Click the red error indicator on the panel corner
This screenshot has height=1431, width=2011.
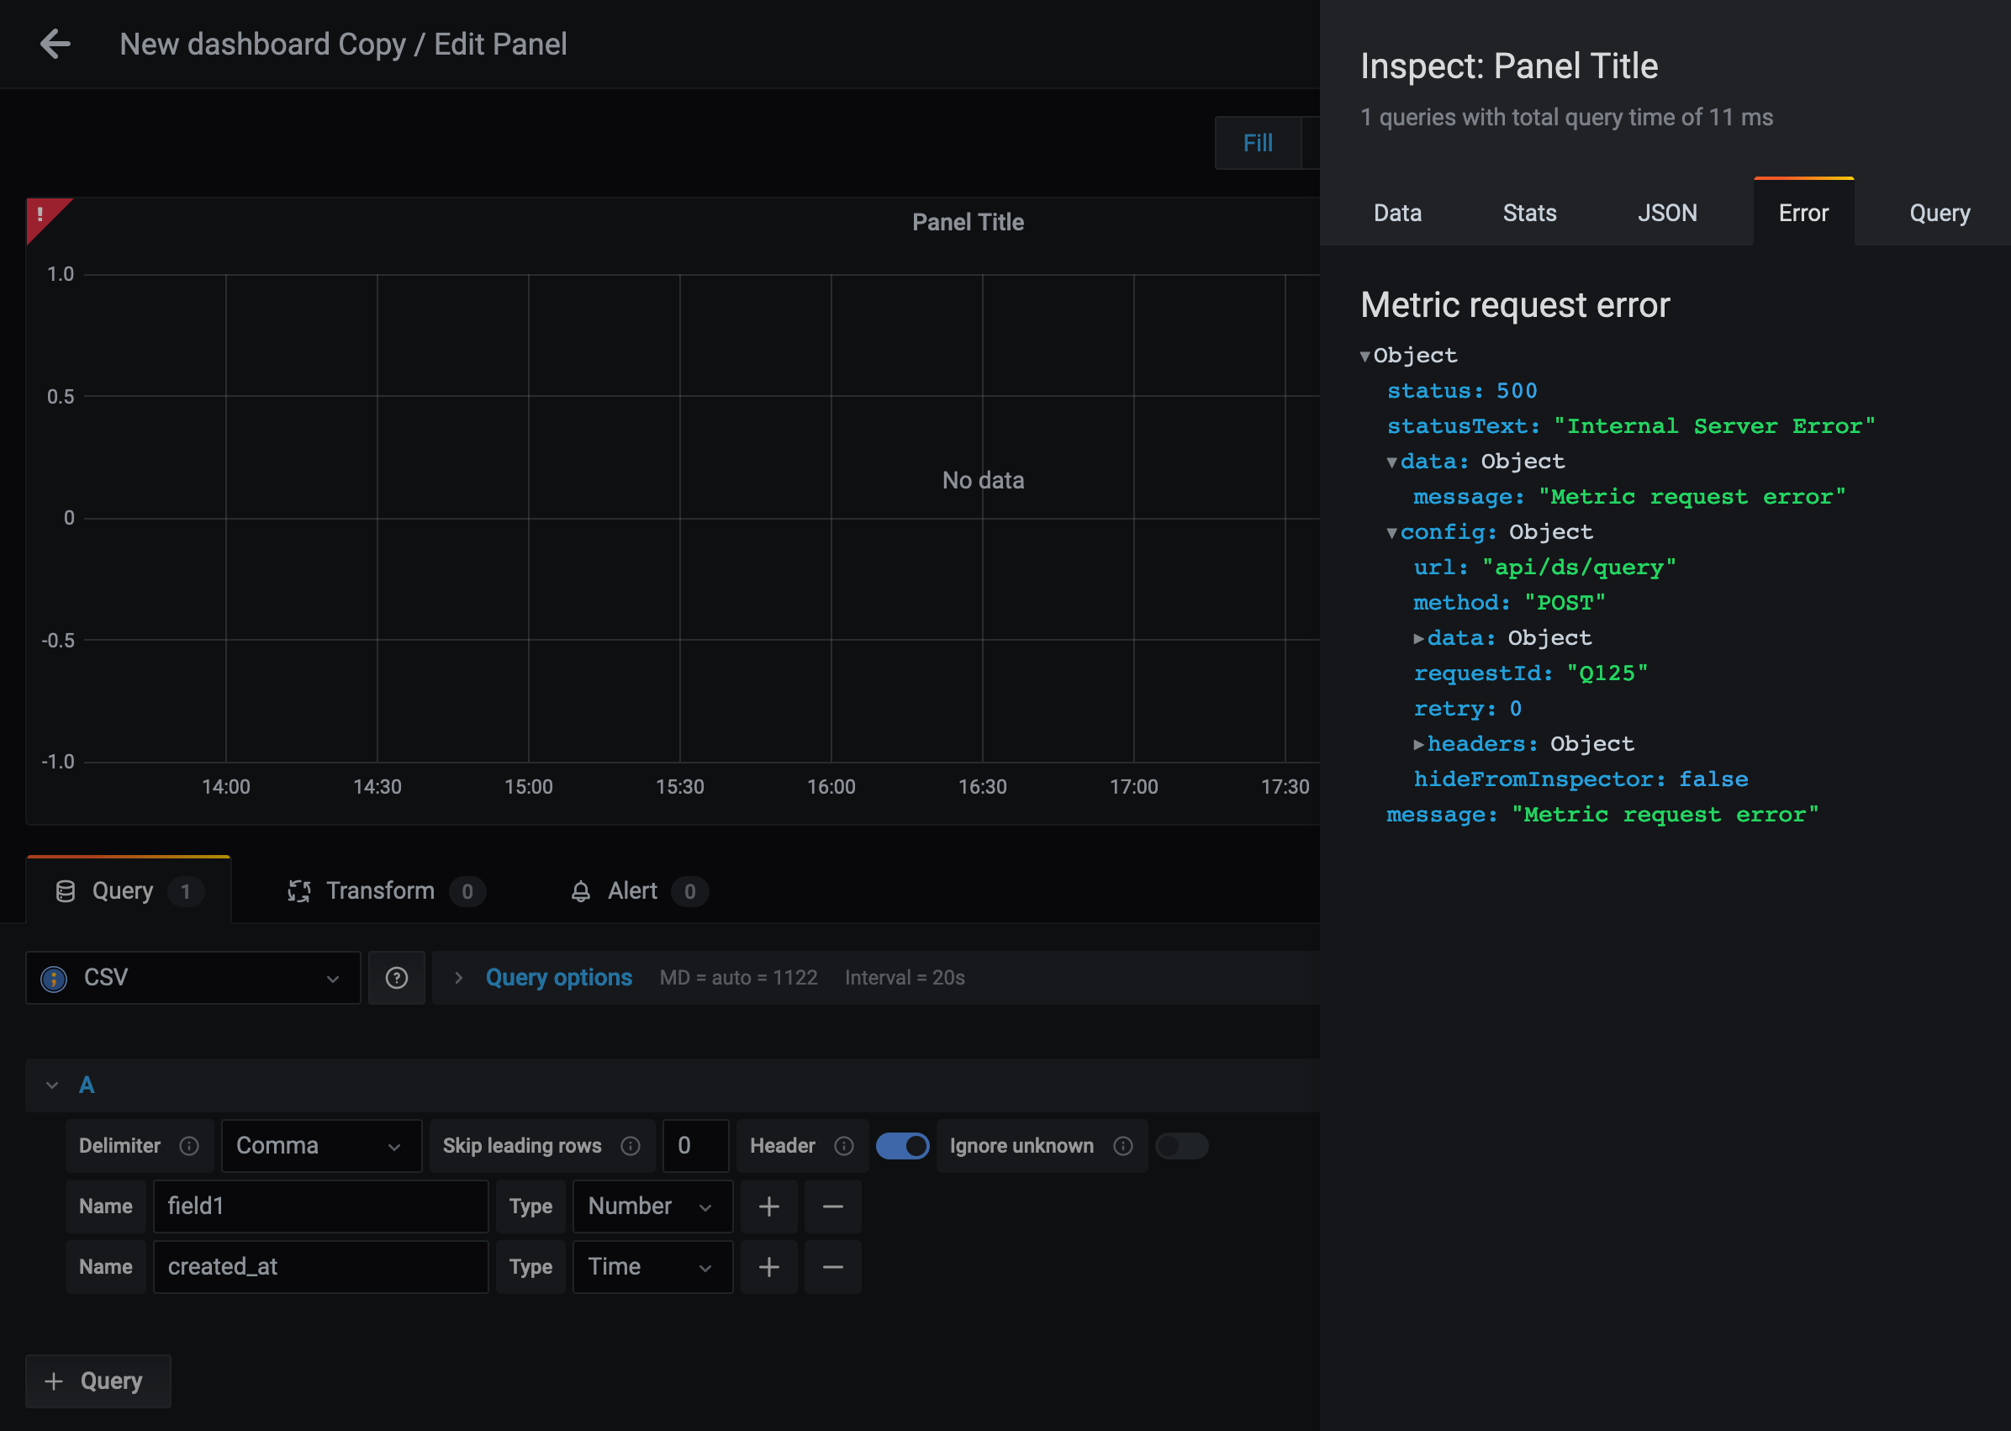[42, 214]
